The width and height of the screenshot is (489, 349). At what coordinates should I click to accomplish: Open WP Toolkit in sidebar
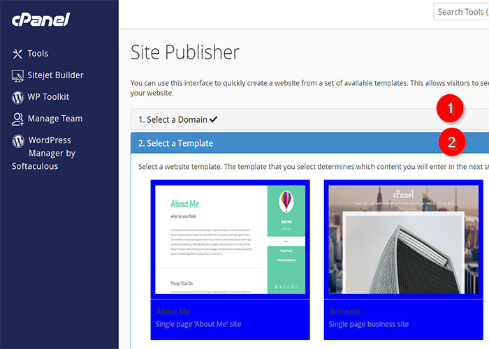(x=48, y=97)
